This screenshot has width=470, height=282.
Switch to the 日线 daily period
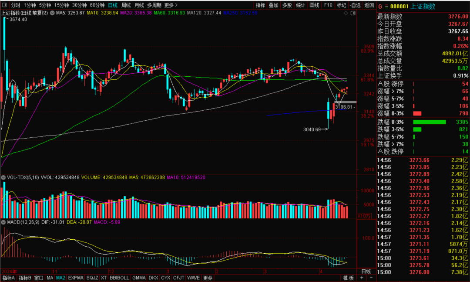(113, 5)
